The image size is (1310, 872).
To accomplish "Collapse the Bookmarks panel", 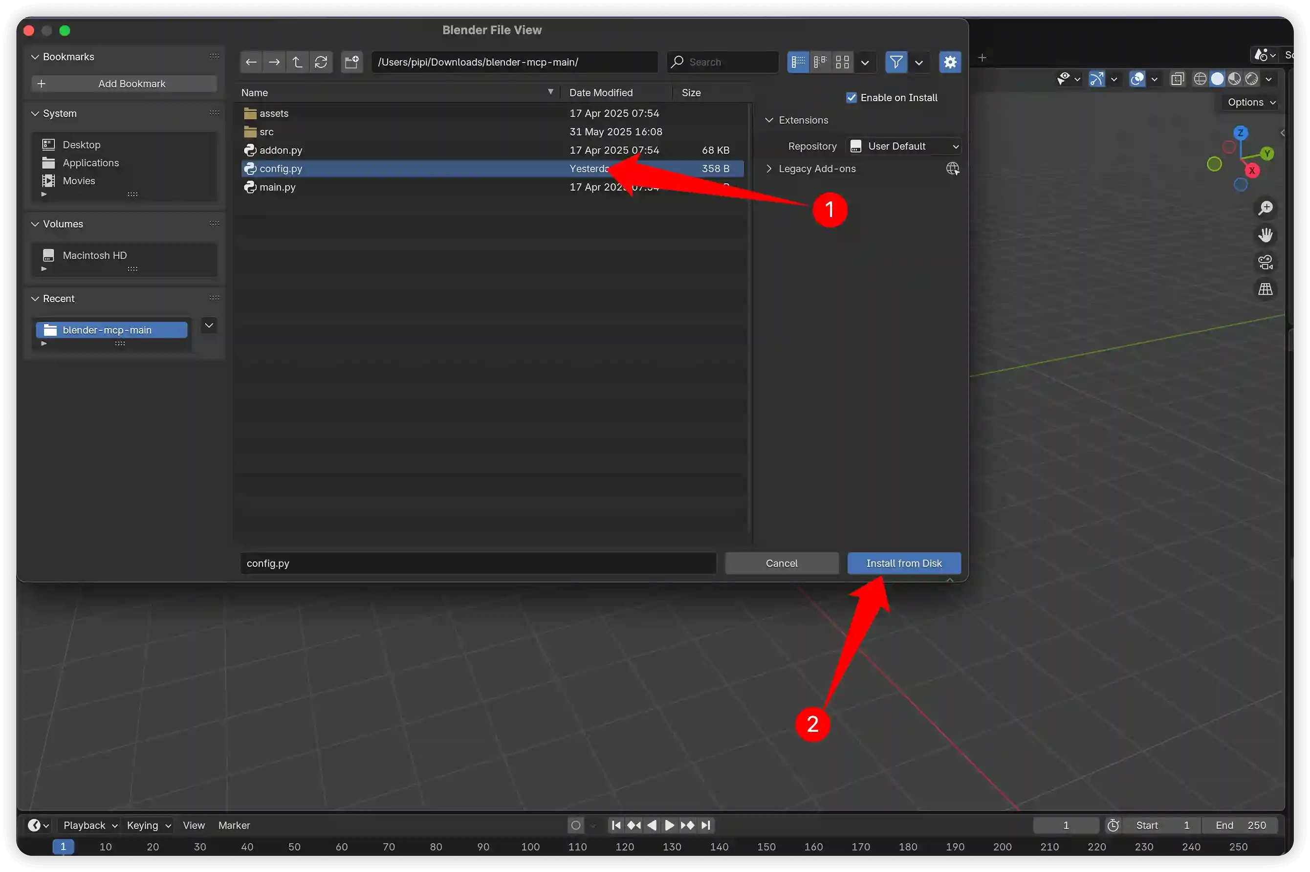I will (35, 57).
